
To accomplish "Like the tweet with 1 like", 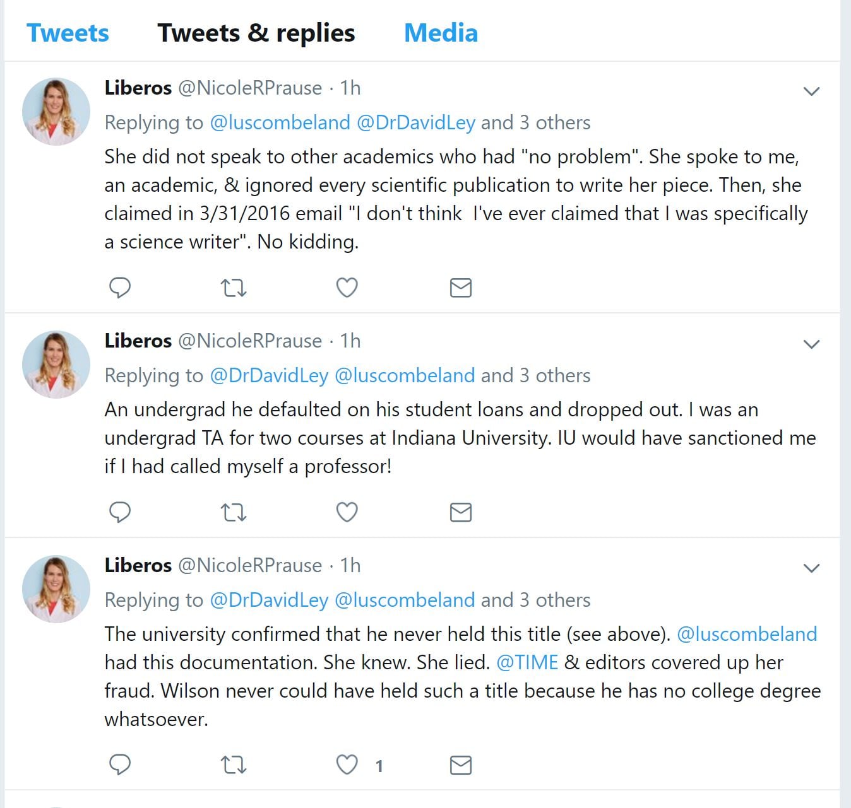I will point(347,764).
